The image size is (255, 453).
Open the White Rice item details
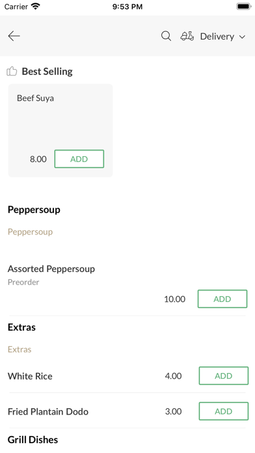(x=30, y=376)
